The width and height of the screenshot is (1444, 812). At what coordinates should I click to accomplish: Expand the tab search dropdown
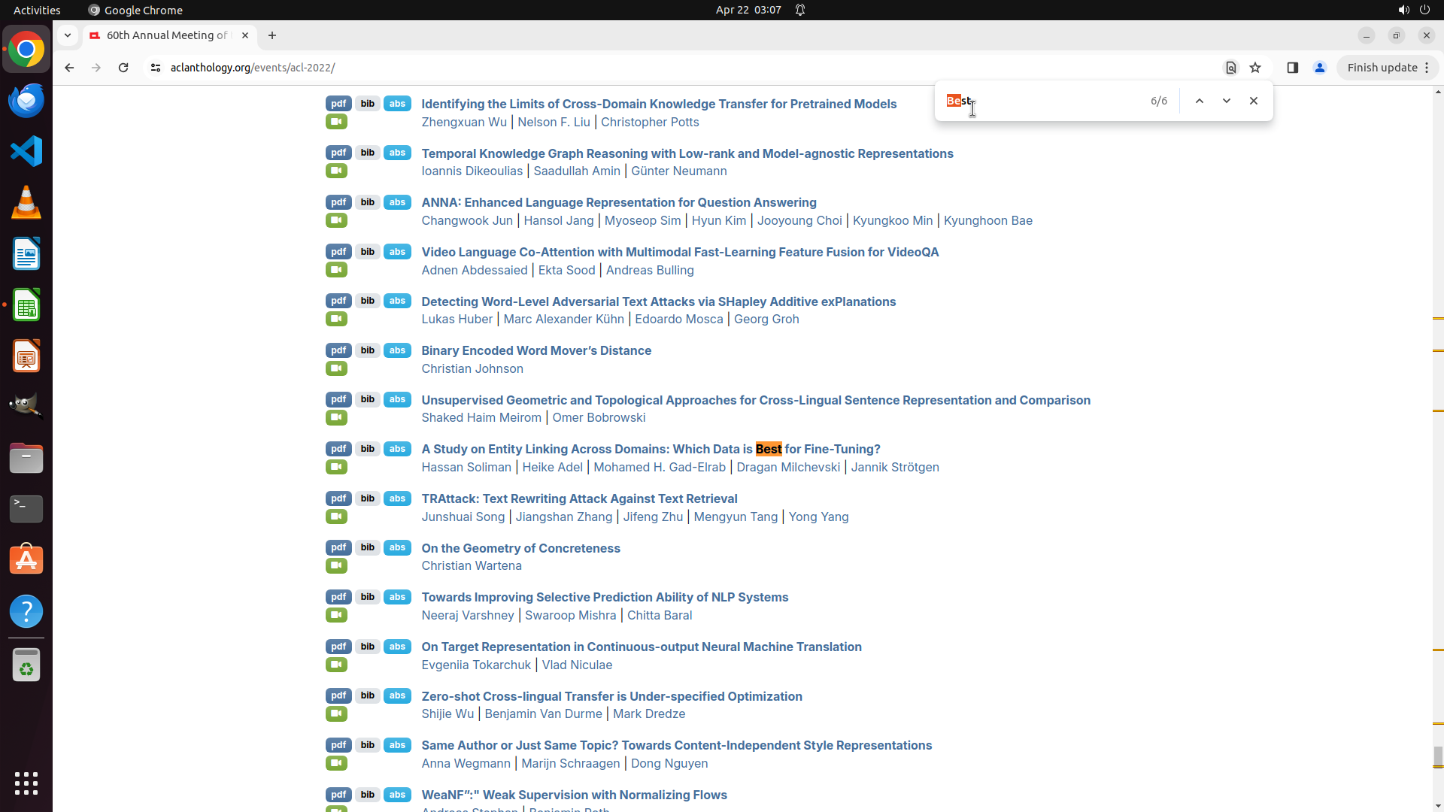[68, 35]
